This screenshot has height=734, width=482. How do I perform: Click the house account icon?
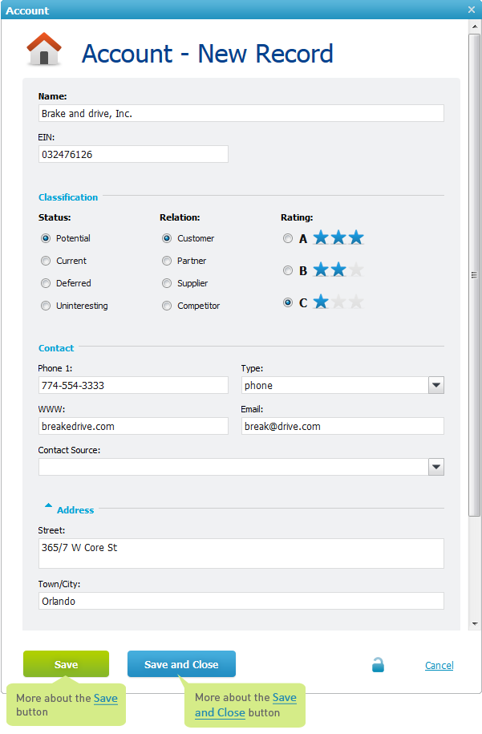[x=43, y=49]
